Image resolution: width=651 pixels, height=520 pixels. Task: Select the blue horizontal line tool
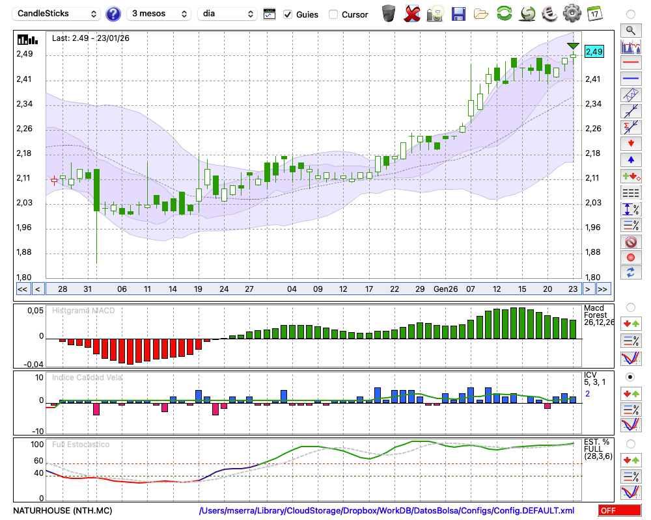point(630,79)
